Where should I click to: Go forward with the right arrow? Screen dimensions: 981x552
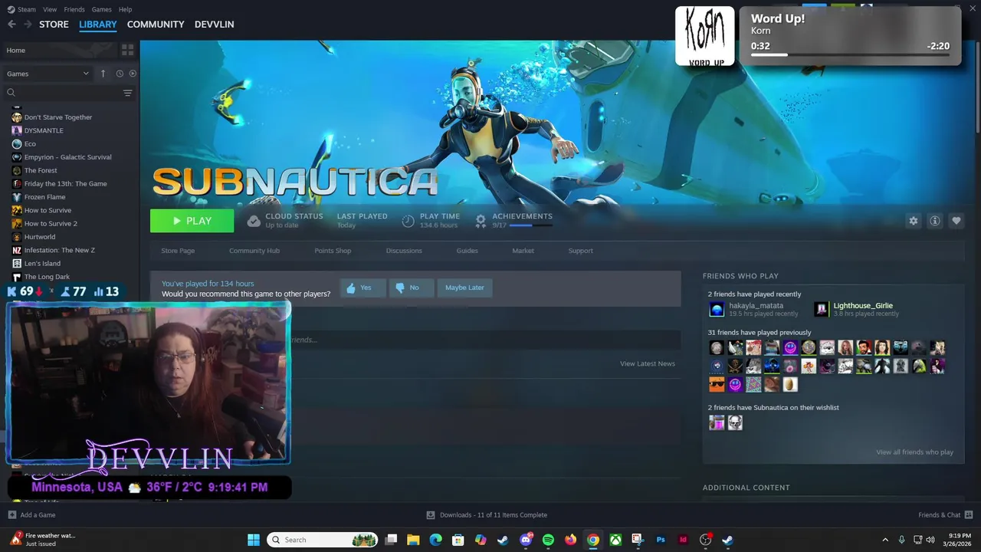(28, 25)
